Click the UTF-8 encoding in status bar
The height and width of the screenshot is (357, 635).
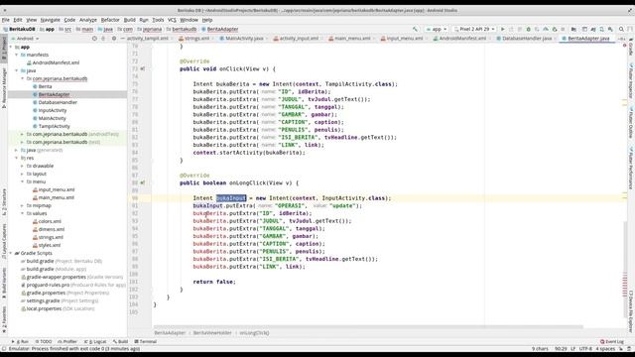585,348
